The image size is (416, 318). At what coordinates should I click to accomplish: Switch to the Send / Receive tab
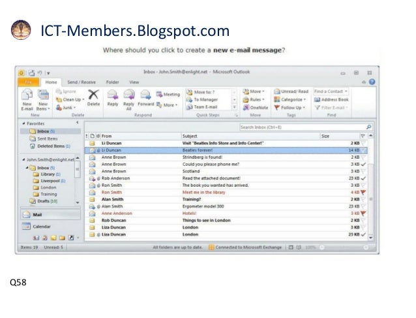[x=82, y=82]
